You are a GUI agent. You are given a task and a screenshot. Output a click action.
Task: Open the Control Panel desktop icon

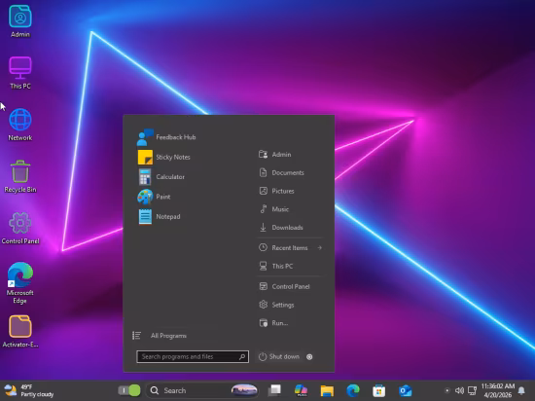click(20, 228)
